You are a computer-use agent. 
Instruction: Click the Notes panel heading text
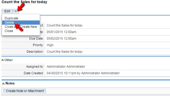coord(10,83)
